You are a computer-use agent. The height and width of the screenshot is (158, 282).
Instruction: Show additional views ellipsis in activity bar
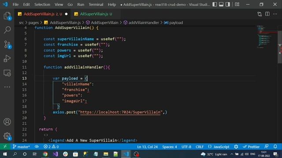(x=7, y=87)
